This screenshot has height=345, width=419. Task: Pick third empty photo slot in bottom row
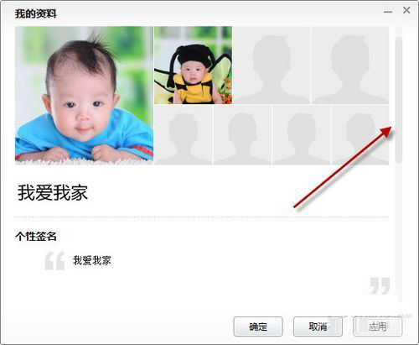[x=302, y=134]
